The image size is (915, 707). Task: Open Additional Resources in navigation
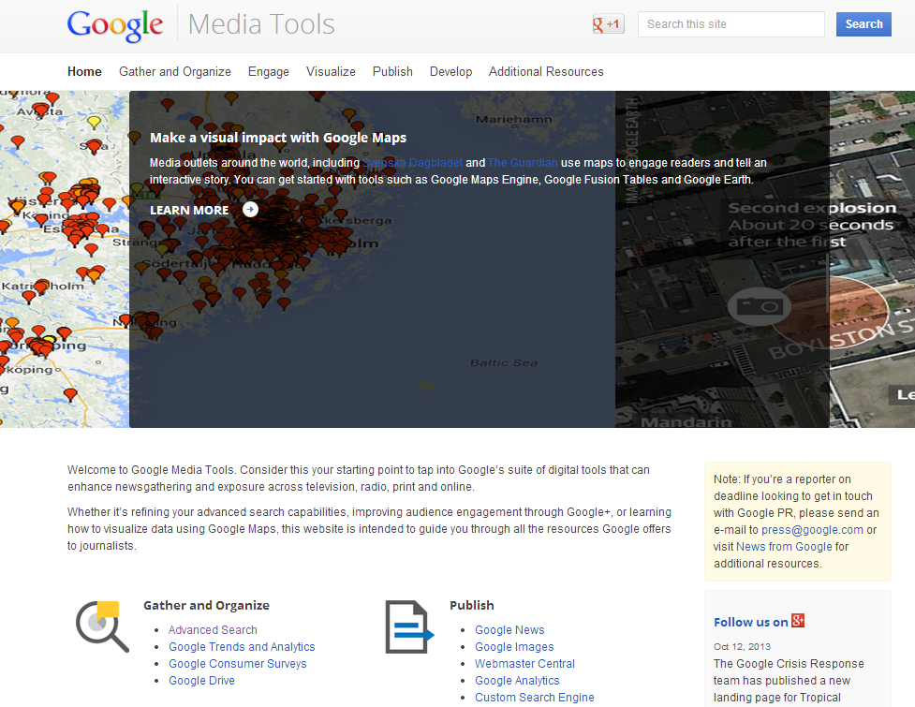point(546,72)
